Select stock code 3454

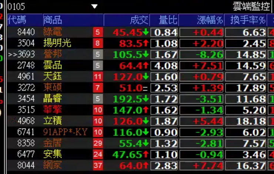point(26,99)
